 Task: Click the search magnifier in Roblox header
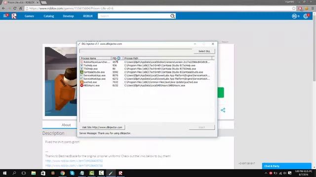[x=173, y=16]
